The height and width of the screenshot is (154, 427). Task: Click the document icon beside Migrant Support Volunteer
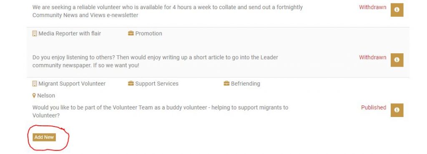[x=35, y=84]
